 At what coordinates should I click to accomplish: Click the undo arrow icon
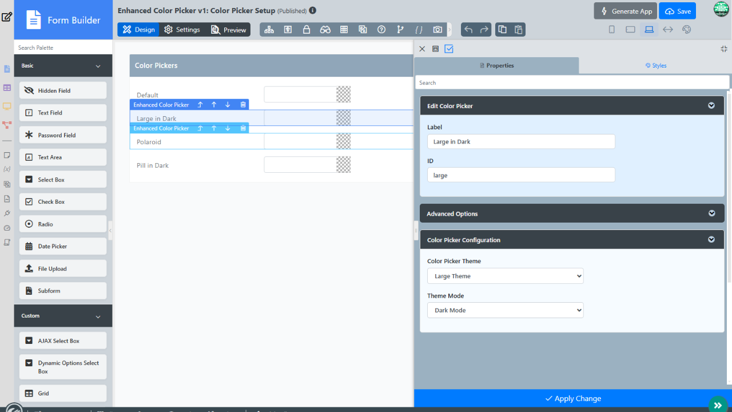(x=468, y=30)
